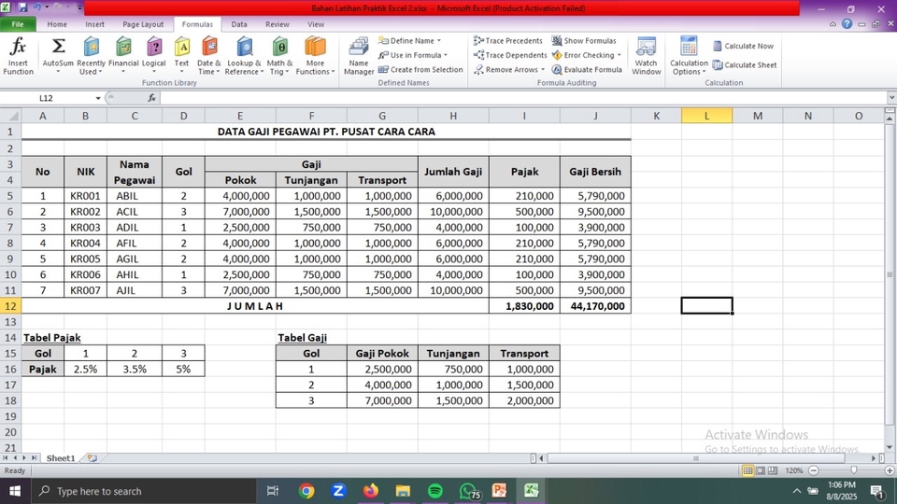Click zoom out minus button
This screenshot has width=897, height=504.
pyautogui.click(x=814, y=470)
